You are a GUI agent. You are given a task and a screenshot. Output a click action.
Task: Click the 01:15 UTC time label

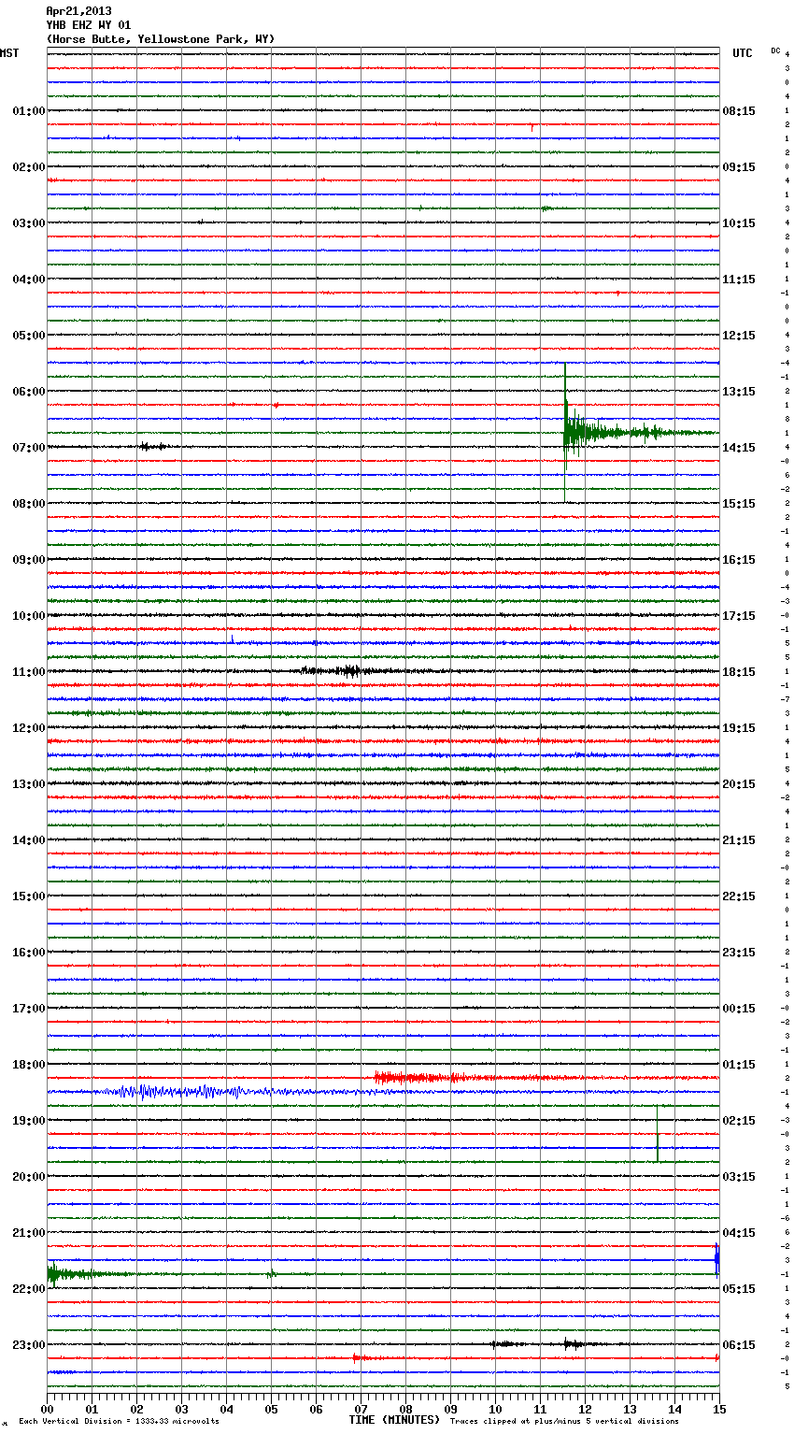(x=739, y=1065)
